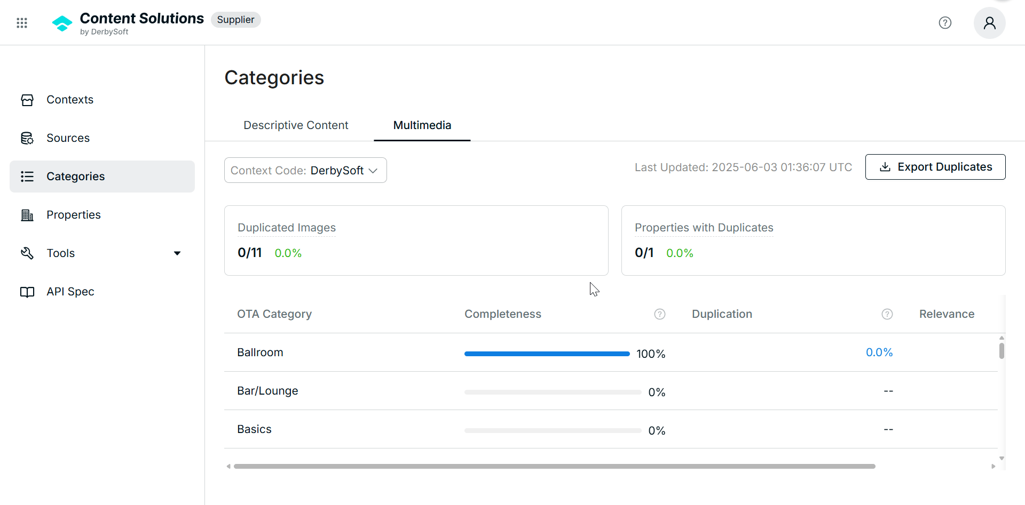Viewport: 1025px width, 505px height.
Task: Click the 0/1 properties value
Action: (644, 253)
